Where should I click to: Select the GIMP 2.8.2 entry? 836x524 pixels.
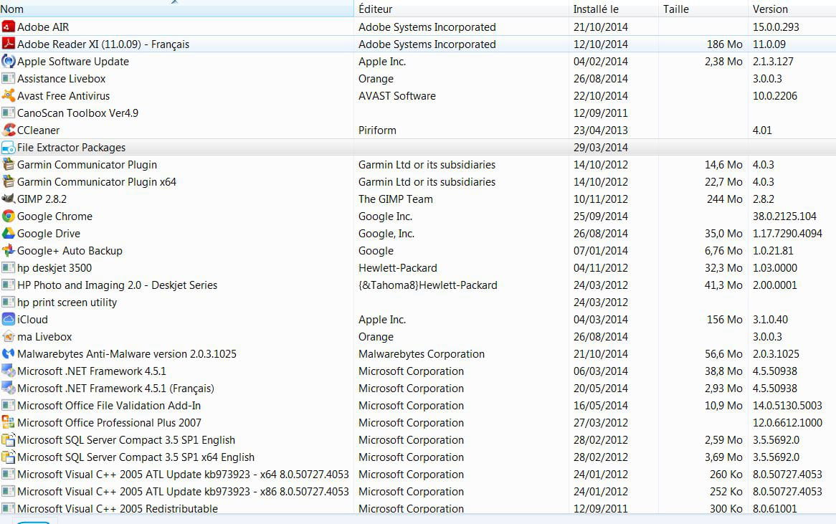coord(42,199)
